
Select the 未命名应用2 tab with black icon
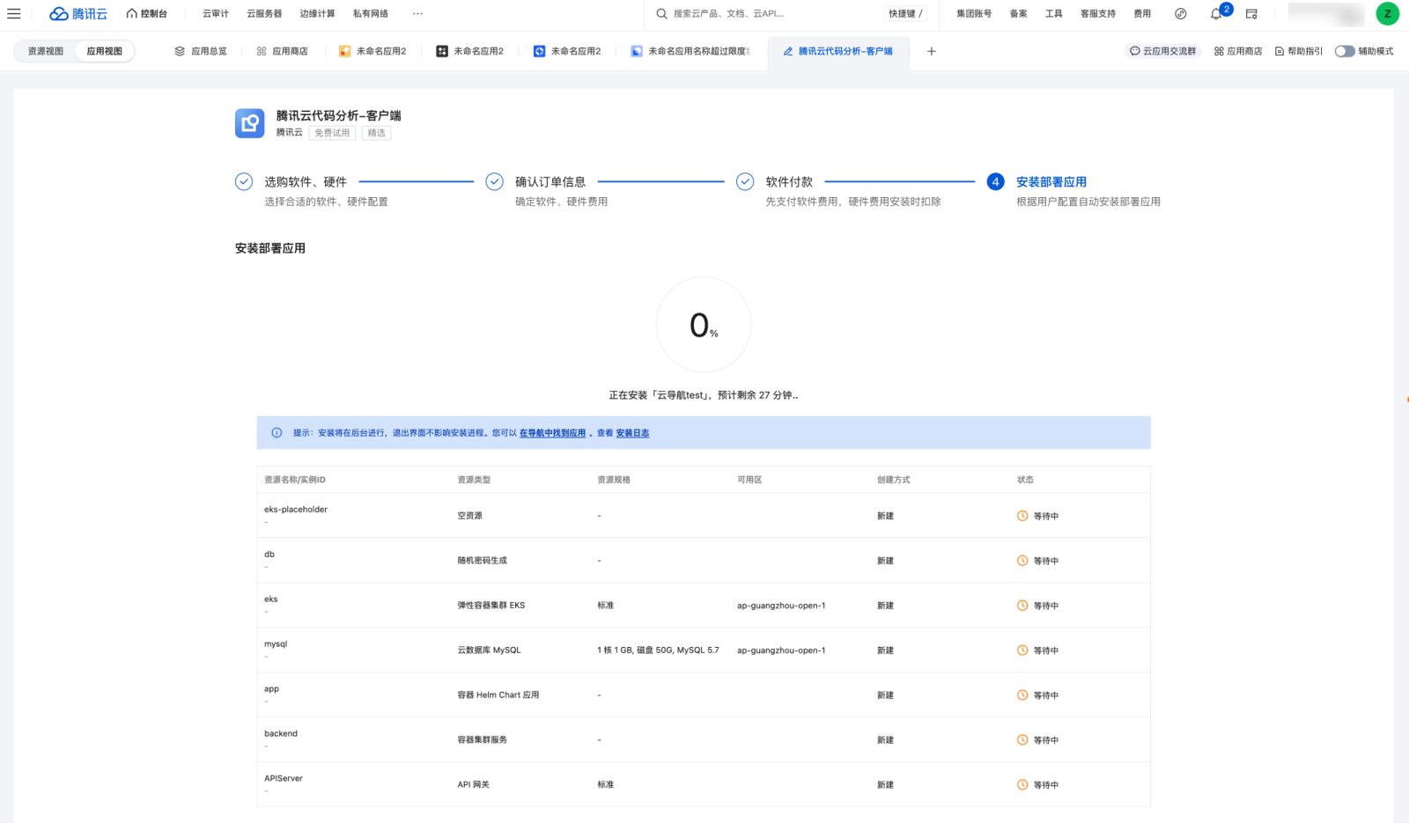pyautogui.click(x=470, y=51)
